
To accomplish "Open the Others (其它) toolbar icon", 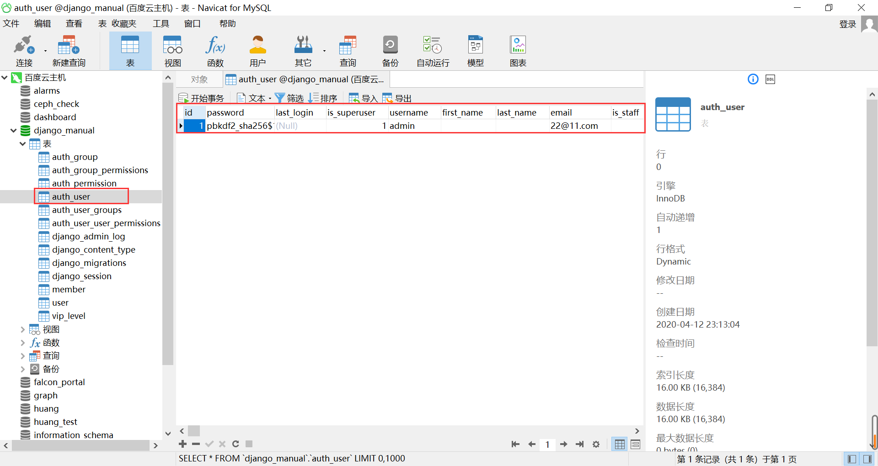I will coord(303,51).
